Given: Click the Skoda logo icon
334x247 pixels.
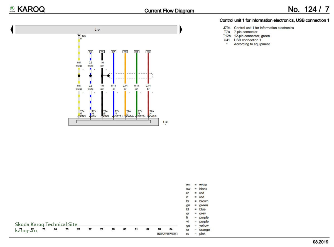Looking at the screenshot, I should pyautogui.click(x=12, y=9).
